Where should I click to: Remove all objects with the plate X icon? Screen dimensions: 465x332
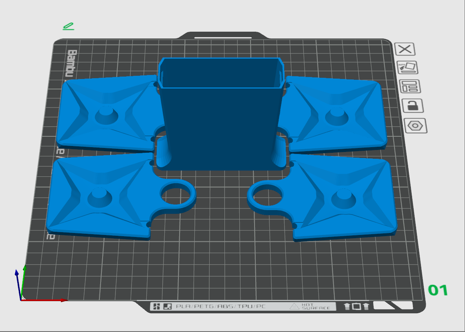(405, 49)
